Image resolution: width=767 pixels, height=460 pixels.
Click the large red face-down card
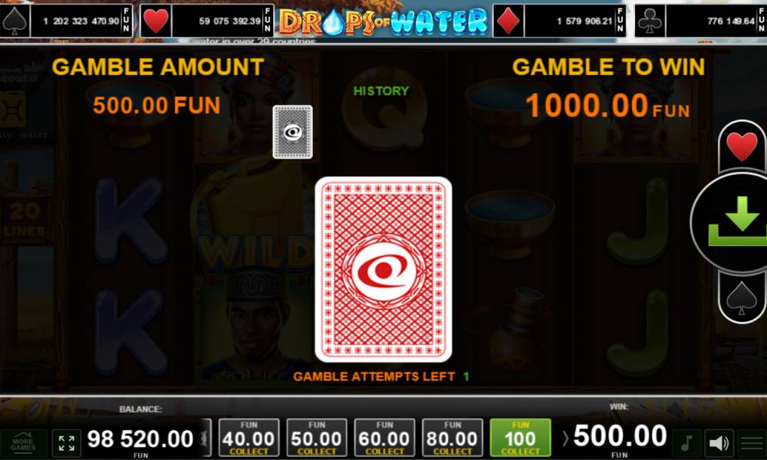pyautogui.click(x=383, y=269)
